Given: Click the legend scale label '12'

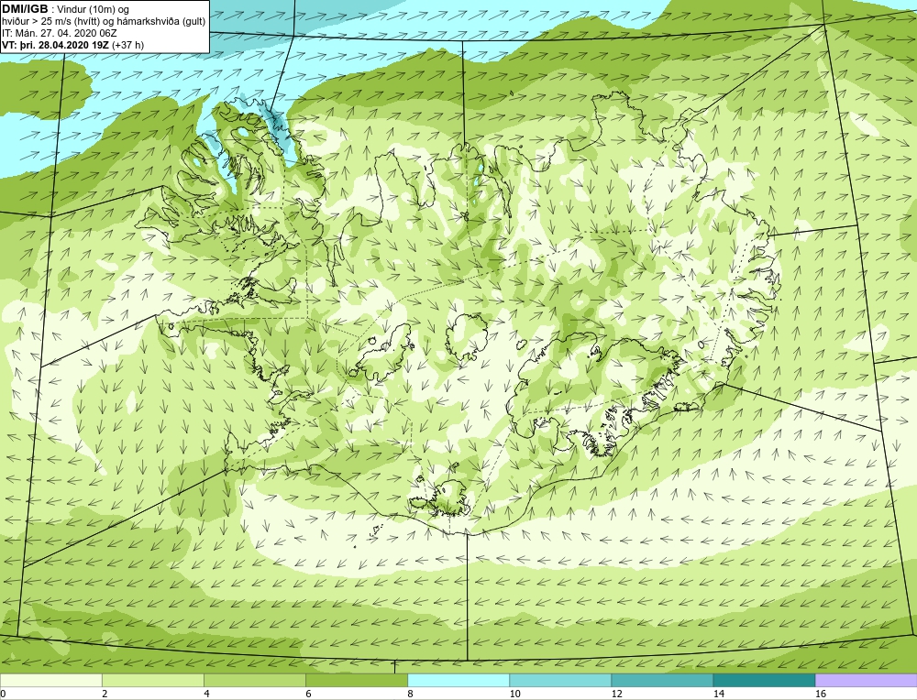Looking at the screenshot, I should tap(616, 694).
